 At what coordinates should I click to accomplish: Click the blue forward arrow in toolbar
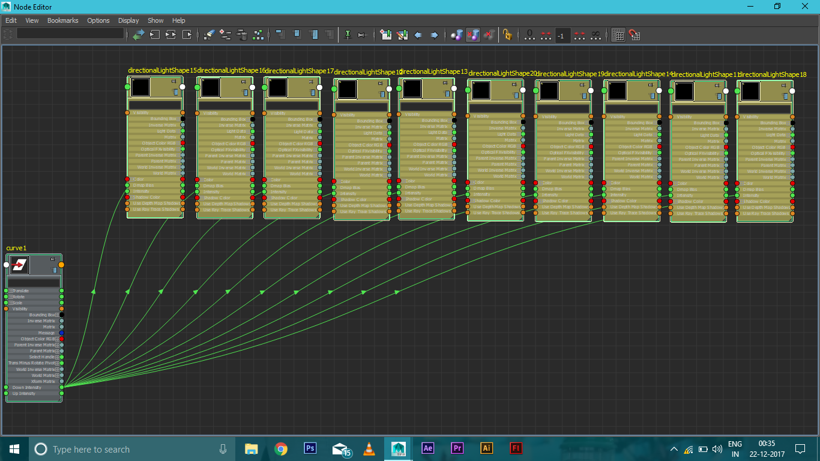tap(434, 35)
